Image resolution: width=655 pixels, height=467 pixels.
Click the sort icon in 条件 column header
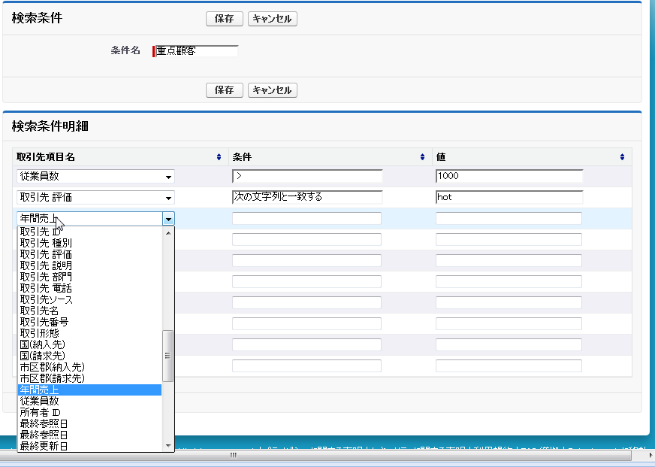point(422,156)
